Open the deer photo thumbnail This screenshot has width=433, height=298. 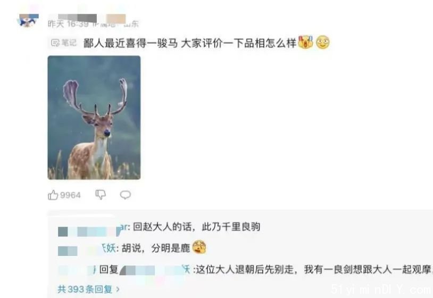pos(94,118)
